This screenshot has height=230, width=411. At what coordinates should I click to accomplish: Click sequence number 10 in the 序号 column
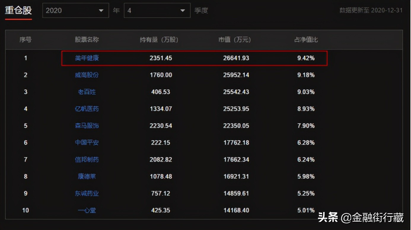26,210
